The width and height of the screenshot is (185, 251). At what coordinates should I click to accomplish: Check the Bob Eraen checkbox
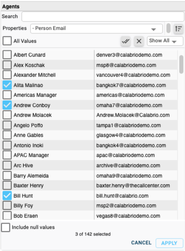pyautogui.click(x=7, y=216)
